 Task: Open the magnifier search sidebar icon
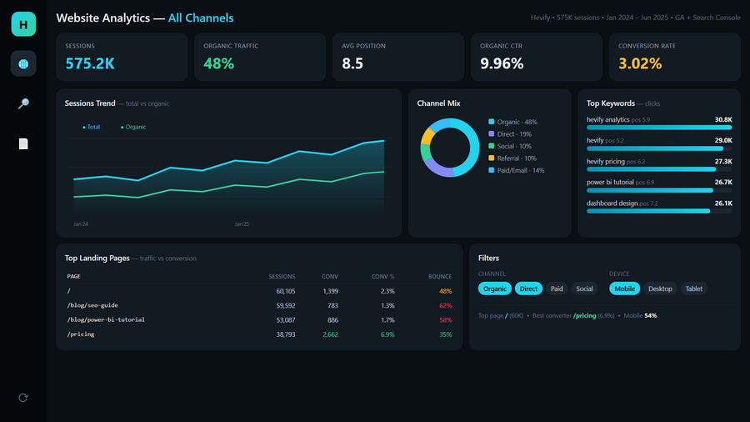pos(23,103)
